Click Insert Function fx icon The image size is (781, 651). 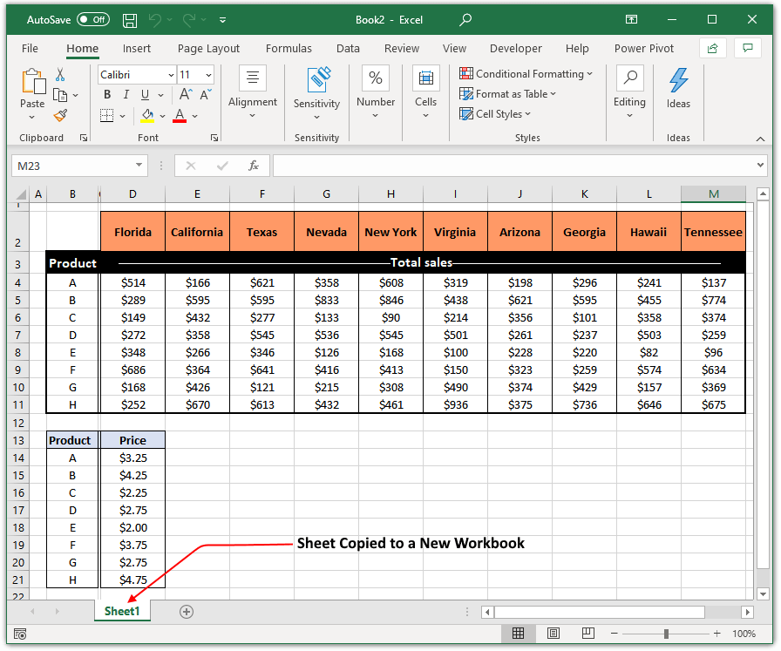point(254,166)
